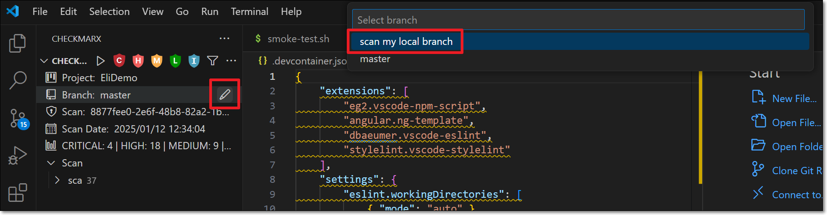Click "stylelint.vscode-stylelint" string
Image resolution: width=827 pixels, height=215 pixels.
(x=427, y=150)
